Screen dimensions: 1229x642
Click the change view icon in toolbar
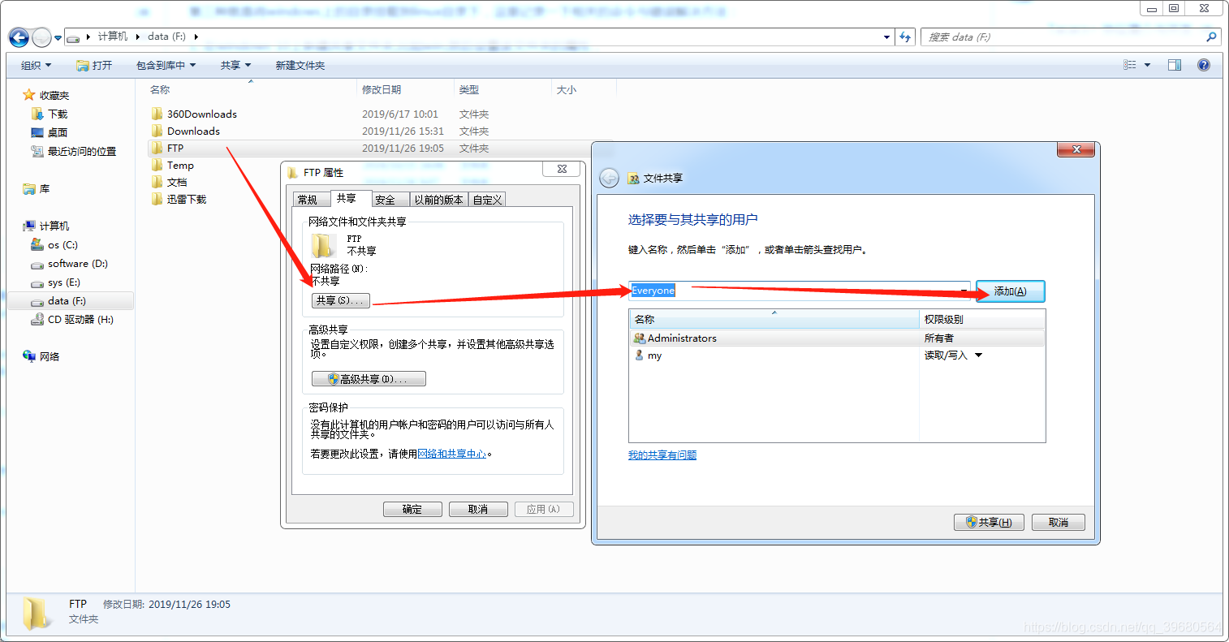pos(1129,65)
